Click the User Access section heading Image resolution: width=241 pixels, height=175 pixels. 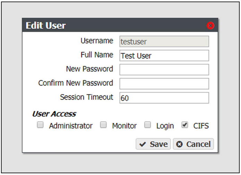click(x=54, y=114)
